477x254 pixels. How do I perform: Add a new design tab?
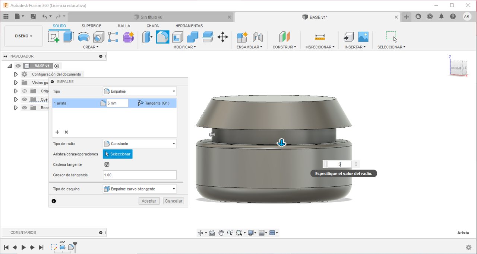[x=407, y=17]
